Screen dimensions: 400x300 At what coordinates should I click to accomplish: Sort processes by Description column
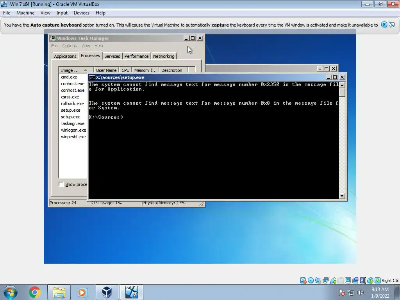point(173,70)
